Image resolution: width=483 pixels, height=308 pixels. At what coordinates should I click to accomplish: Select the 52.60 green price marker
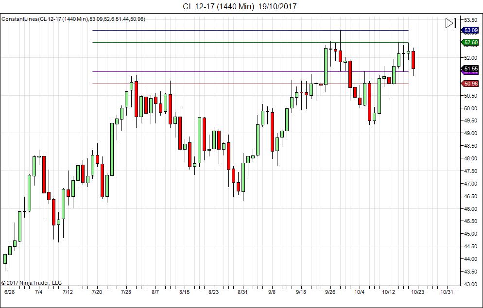tap(470, 42)
